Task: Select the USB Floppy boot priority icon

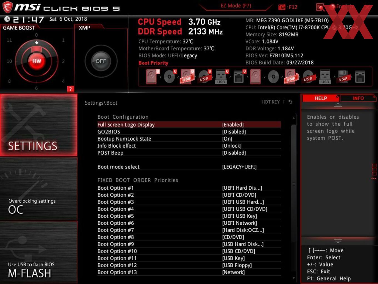Action: pyautogui.click(x=343, y=77)
